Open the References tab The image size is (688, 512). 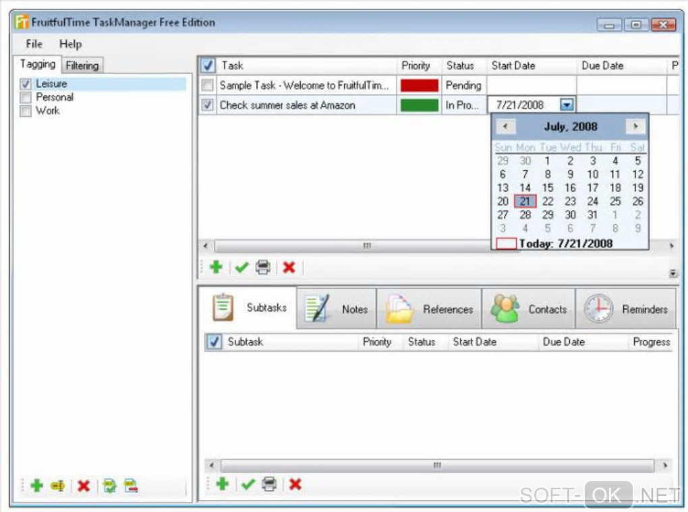(x=429, y=309)
